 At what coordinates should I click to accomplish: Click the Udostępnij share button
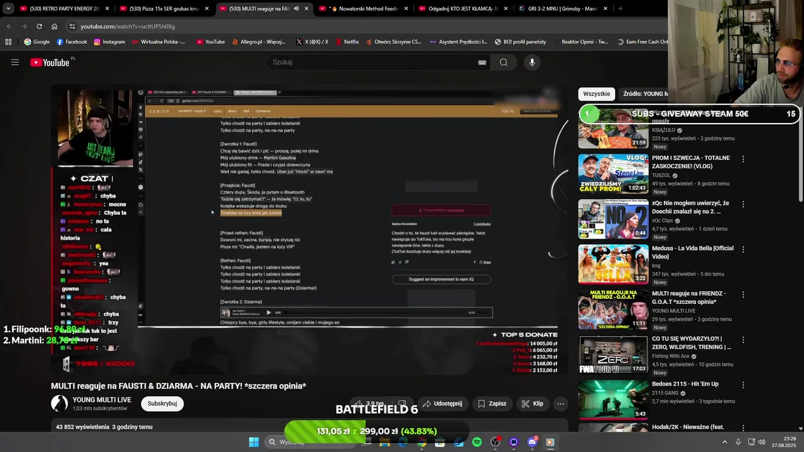click(x=442, y=404)
